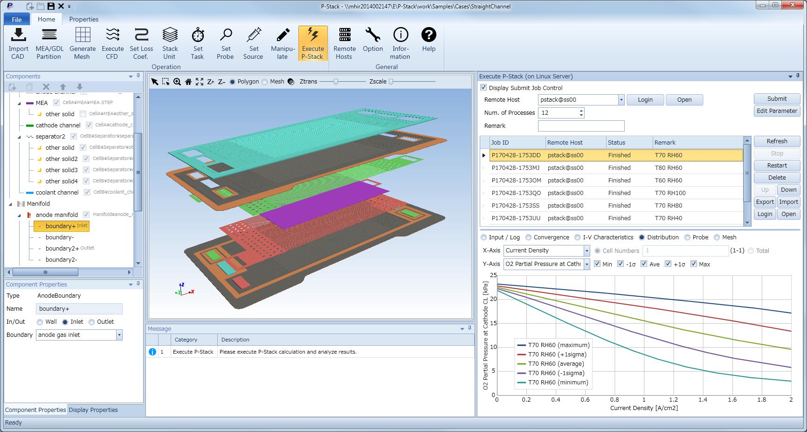807x432 pixels.
Task: Open the Set Probe tool
Action: pos(226,43)
